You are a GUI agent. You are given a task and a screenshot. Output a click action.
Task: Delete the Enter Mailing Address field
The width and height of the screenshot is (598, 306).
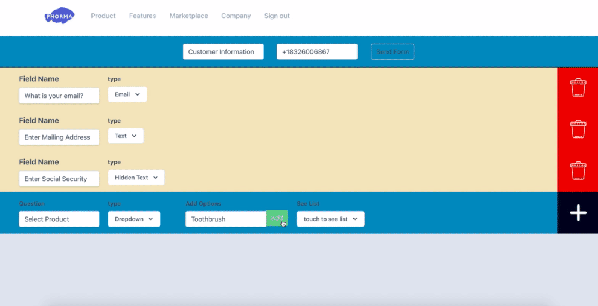(578, 129)
